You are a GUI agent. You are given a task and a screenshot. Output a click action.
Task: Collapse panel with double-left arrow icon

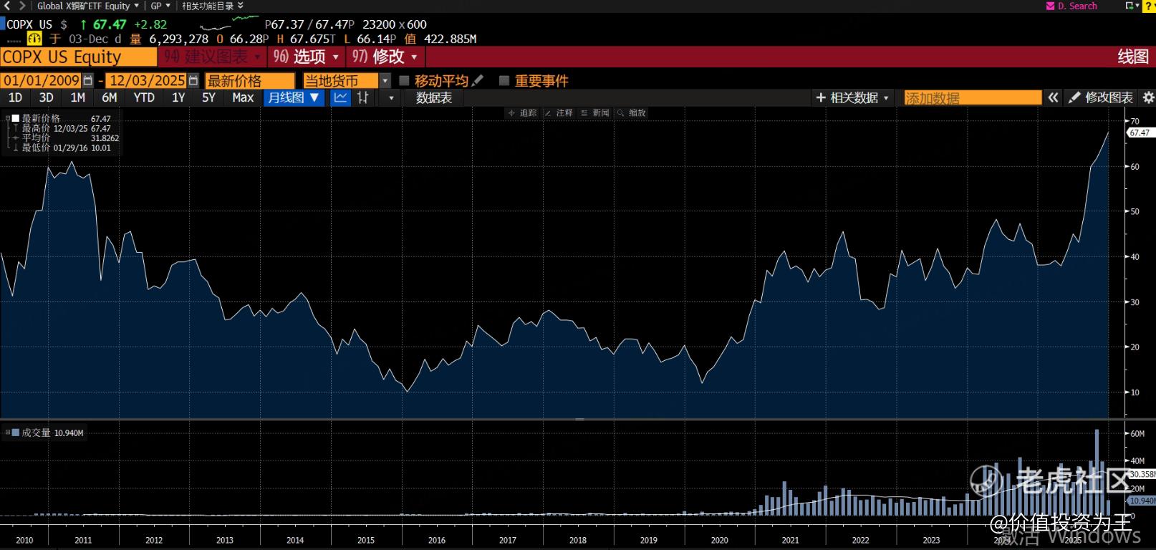(1053, 97)
